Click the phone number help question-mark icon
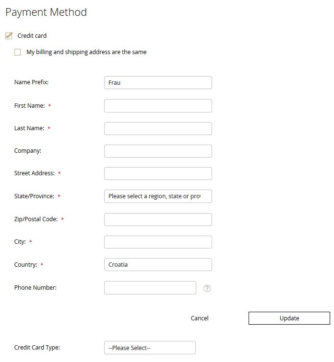 [x=207, y=288]
